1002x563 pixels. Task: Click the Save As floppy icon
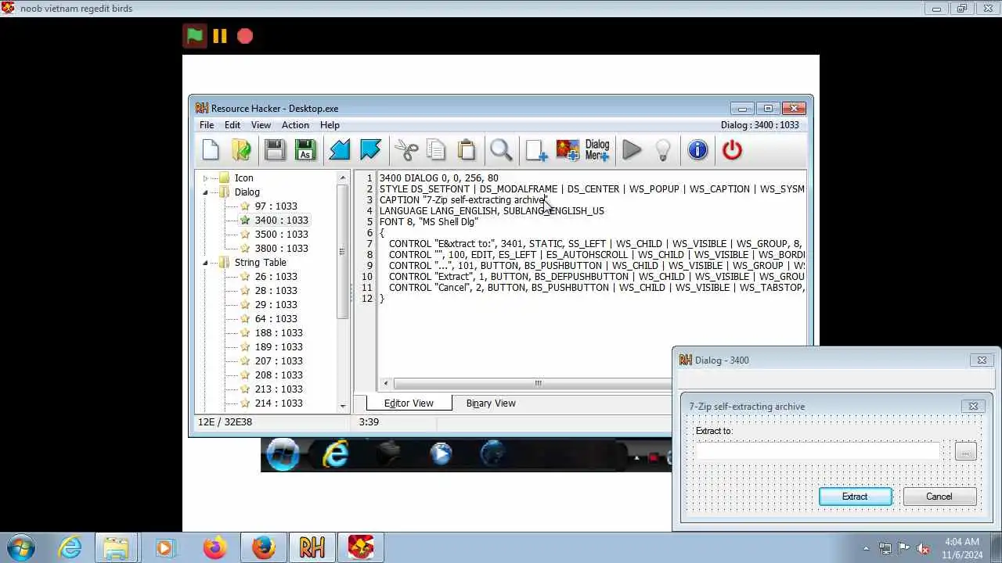point(305,150)
